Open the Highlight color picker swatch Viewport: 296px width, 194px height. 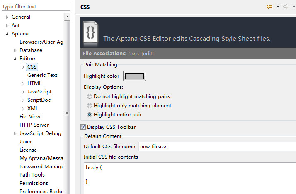click(134, 76)
